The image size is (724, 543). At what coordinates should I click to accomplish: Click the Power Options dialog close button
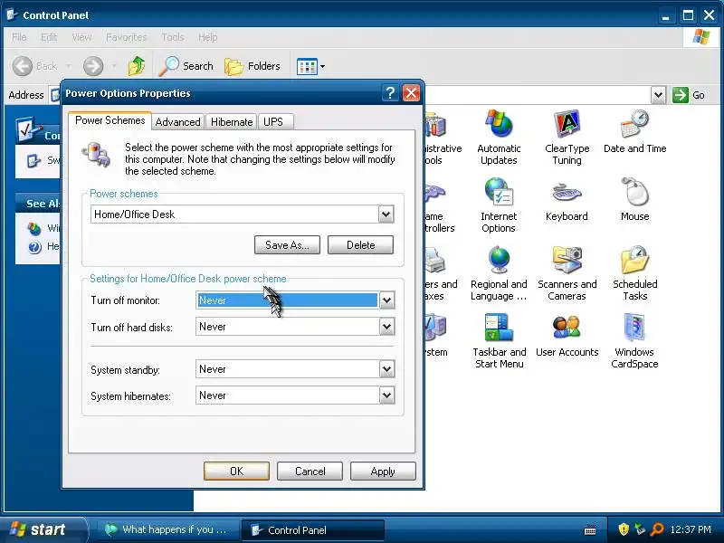[x=411, y=93]
